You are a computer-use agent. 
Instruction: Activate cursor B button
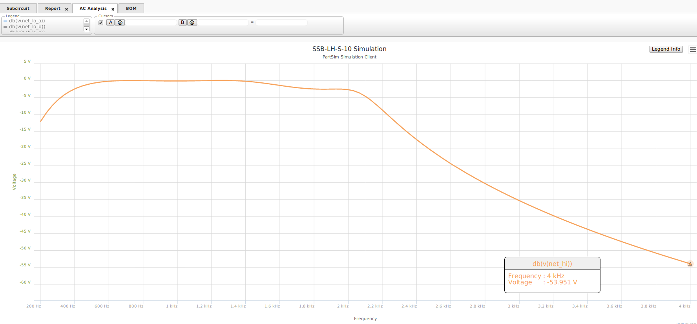point(182,23)
